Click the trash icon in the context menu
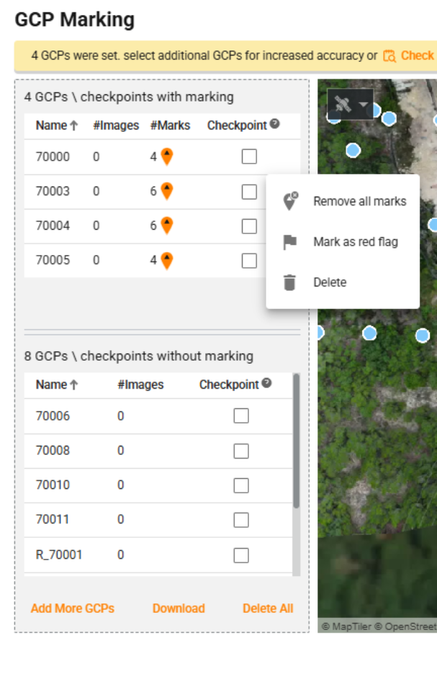This screenshot has height=674, width=437. pos(289,282)
